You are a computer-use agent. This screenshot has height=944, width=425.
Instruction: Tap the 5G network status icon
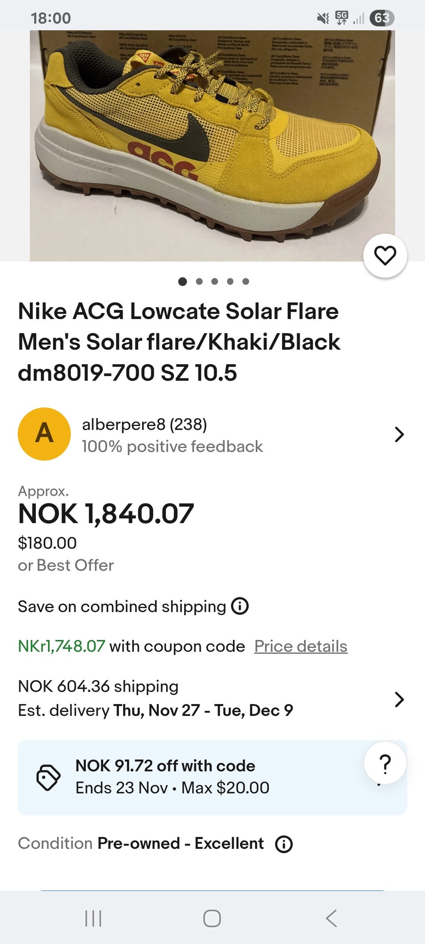(x=341, y=18)
